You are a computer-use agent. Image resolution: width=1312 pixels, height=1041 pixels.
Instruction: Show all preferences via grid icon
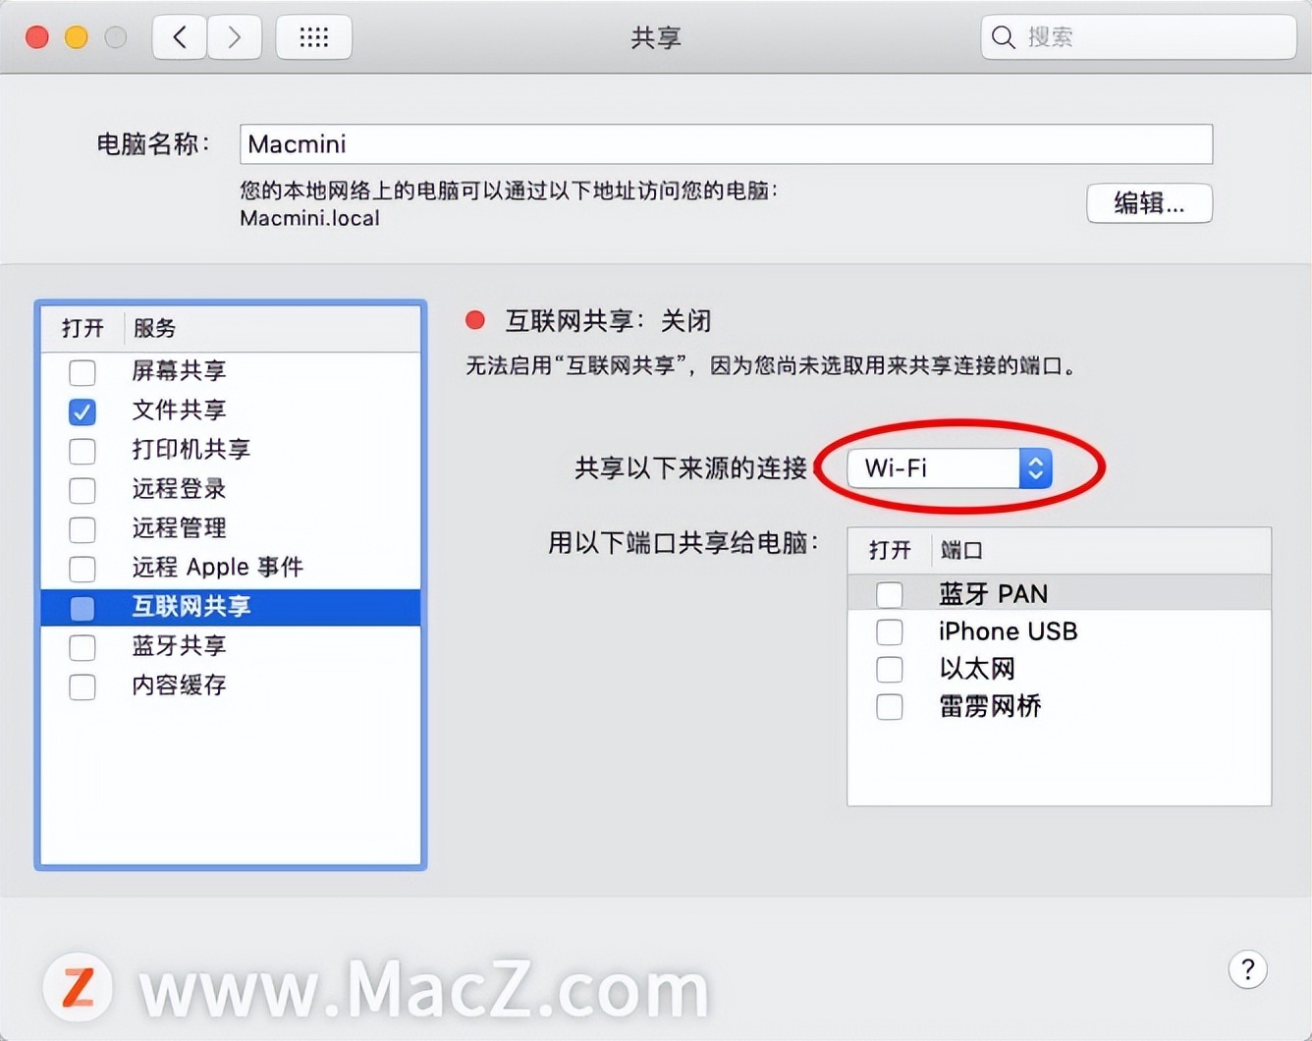(314, 37)
